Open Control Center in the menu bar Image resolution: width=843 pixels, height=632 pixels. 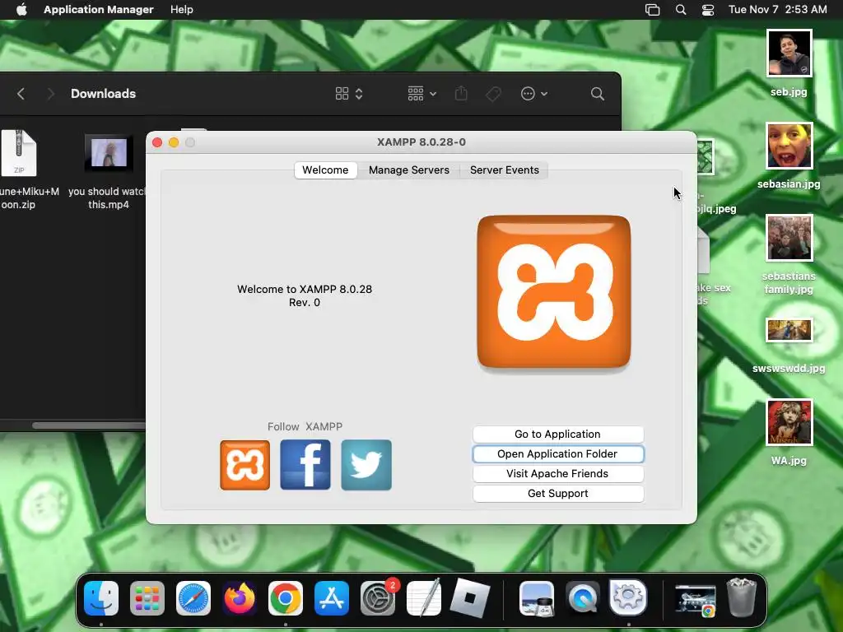[708, 10]
